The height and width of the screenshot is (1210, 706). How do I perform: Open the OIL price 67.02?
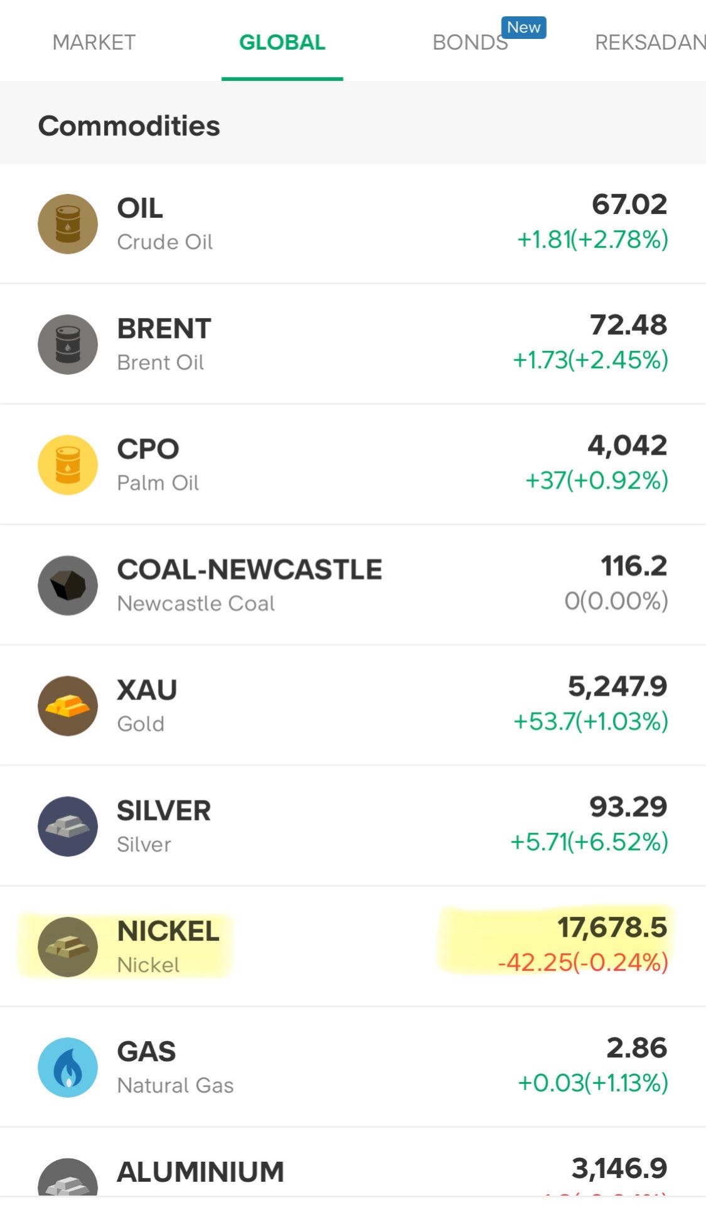(x=629, y=205)
